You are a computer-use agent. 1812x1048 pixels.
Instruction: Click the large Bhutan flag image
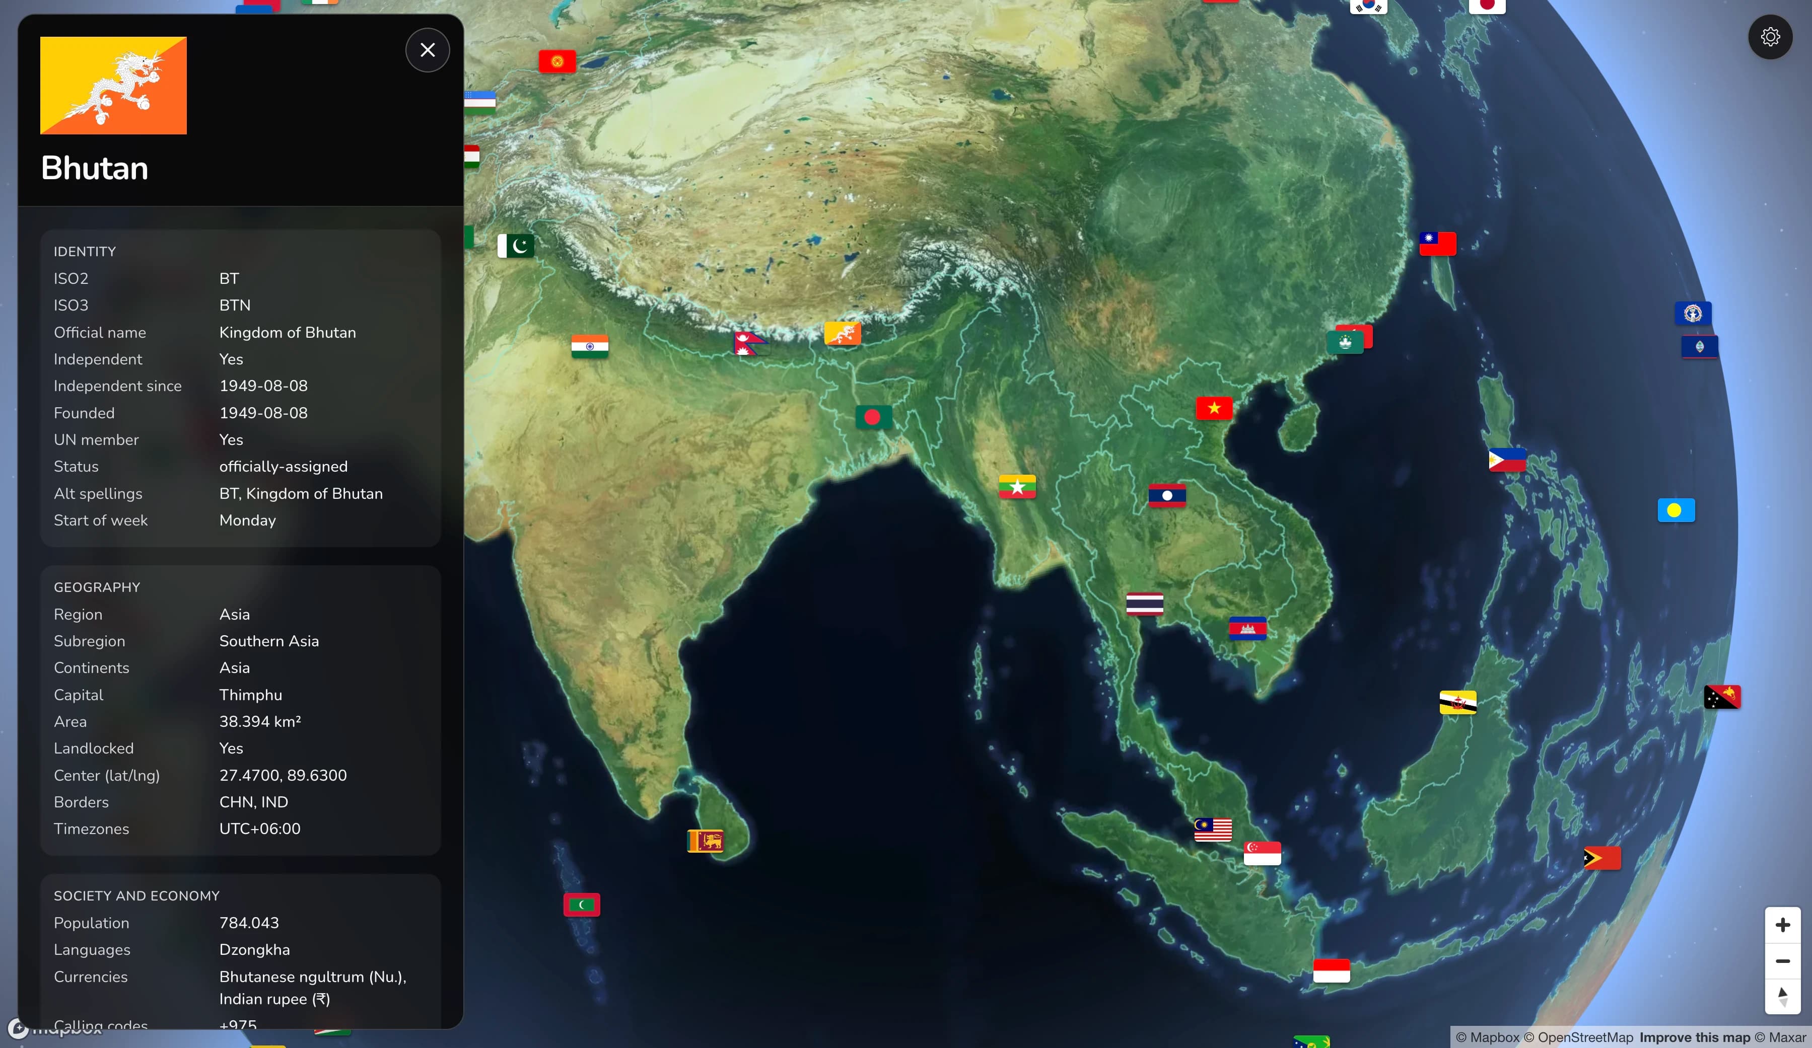(x=114, y=86)
